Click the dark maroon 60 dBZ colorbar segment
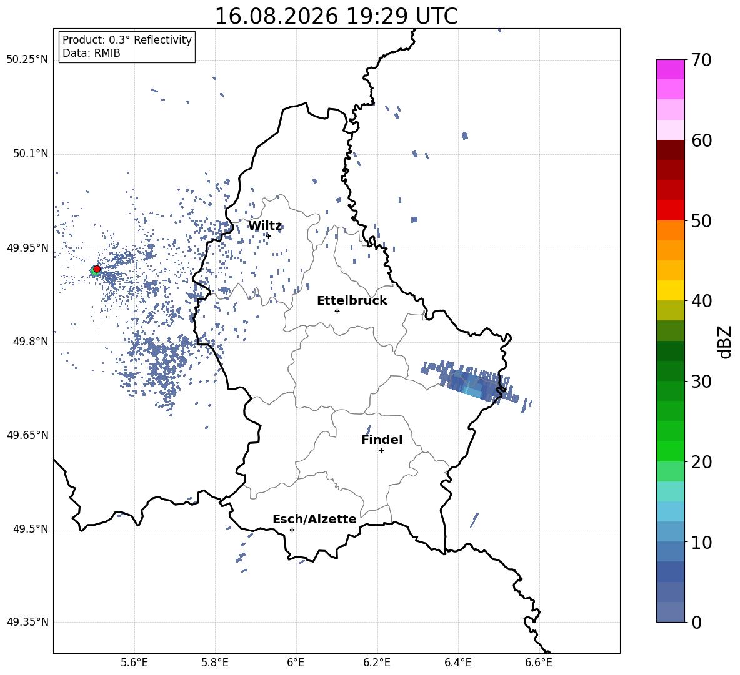The image size is (740, 675). [x=670, y=150]
